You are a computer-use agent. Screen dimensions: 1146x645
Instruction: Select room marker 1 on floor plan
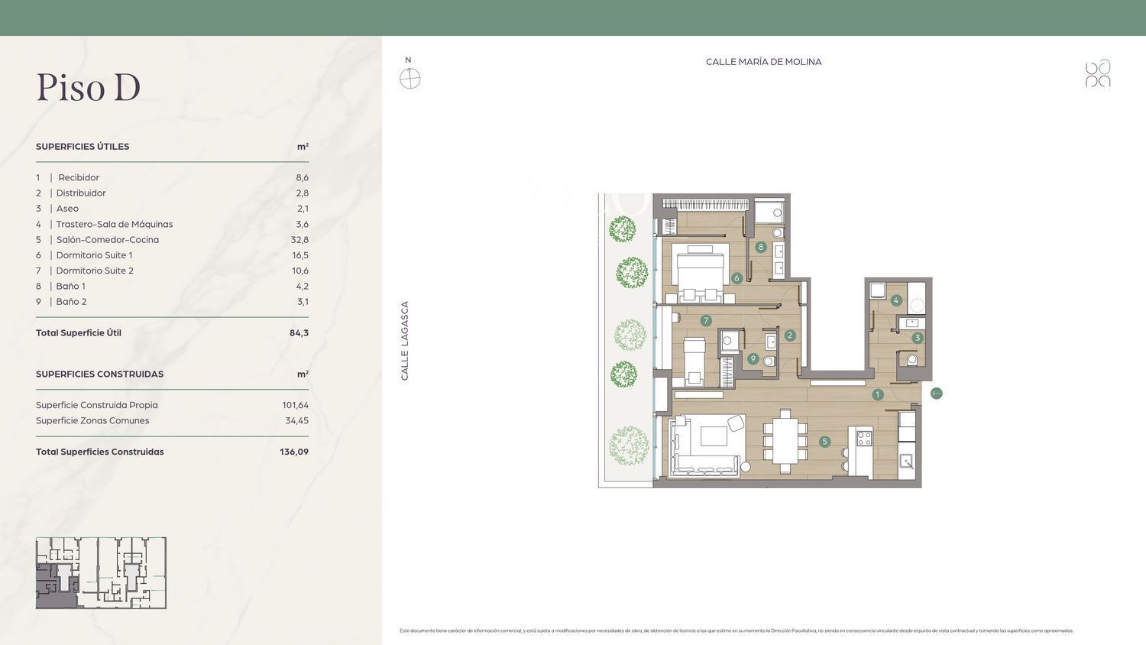click(878, 394)
